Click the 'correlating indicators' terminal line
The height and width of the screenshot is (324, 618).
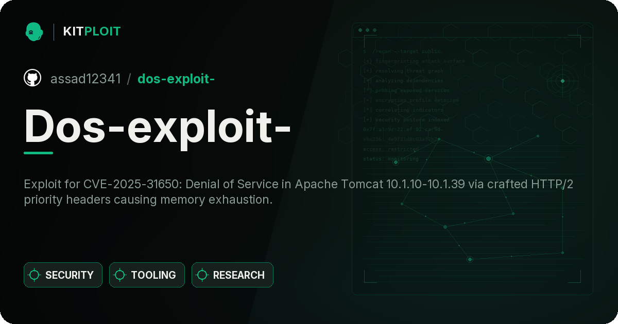pyautogui.click(x=403, y=110)
